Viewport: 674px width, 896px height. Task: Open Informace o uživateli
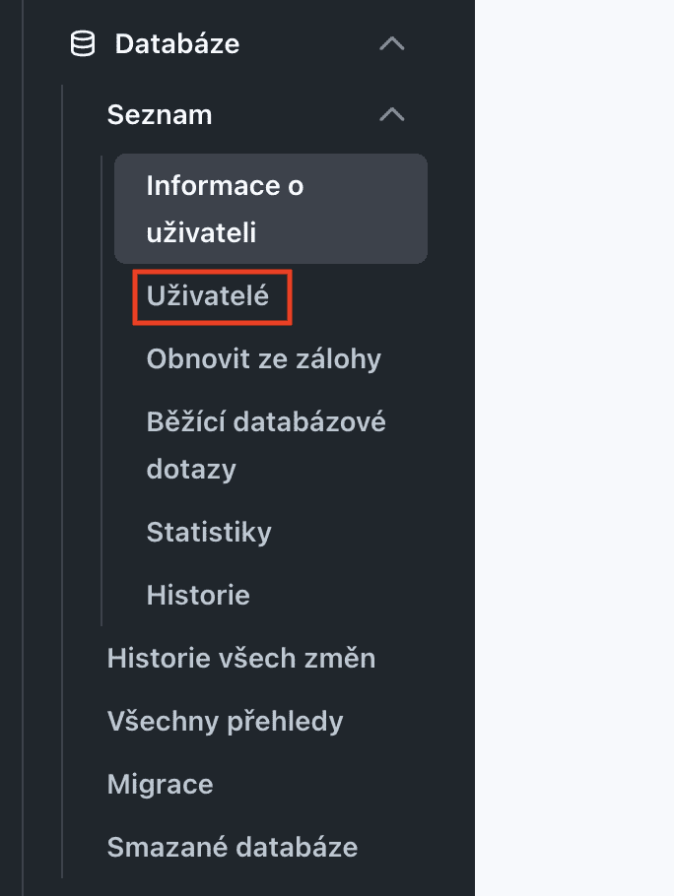click(x=271, y=209)
